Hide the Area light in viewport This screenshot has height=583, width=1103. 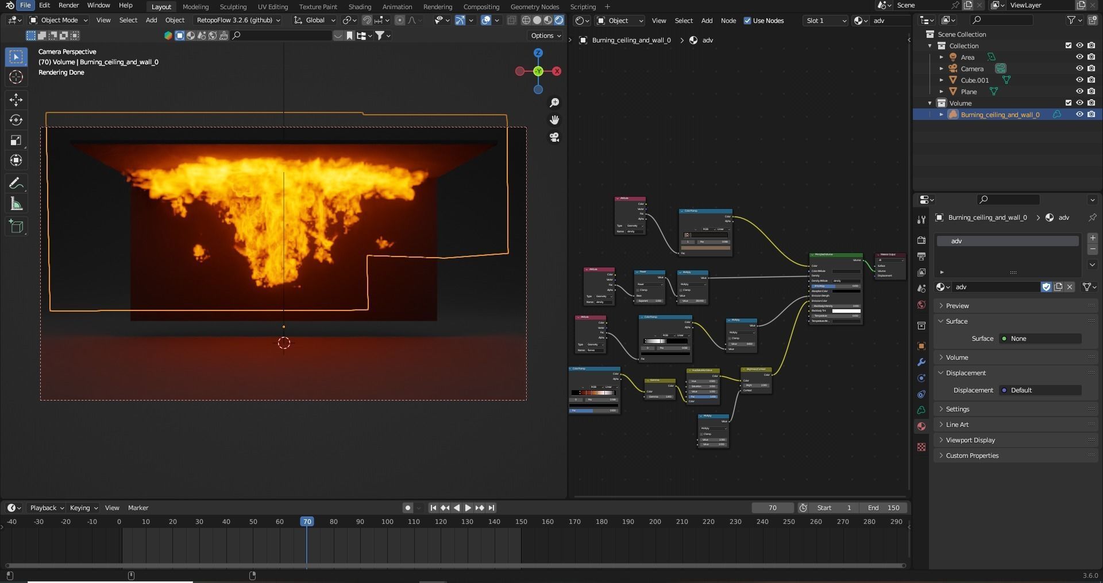pos(1079,57)
